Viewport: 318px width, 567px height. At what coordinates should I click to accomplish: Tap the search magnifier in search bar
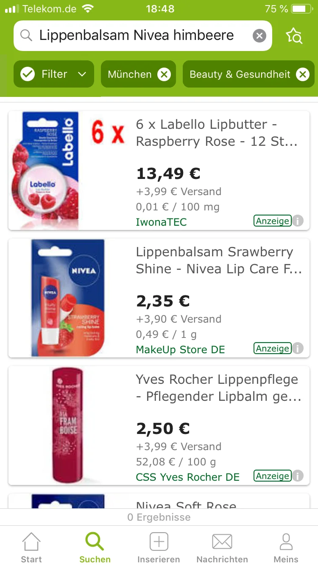[26, 36]
